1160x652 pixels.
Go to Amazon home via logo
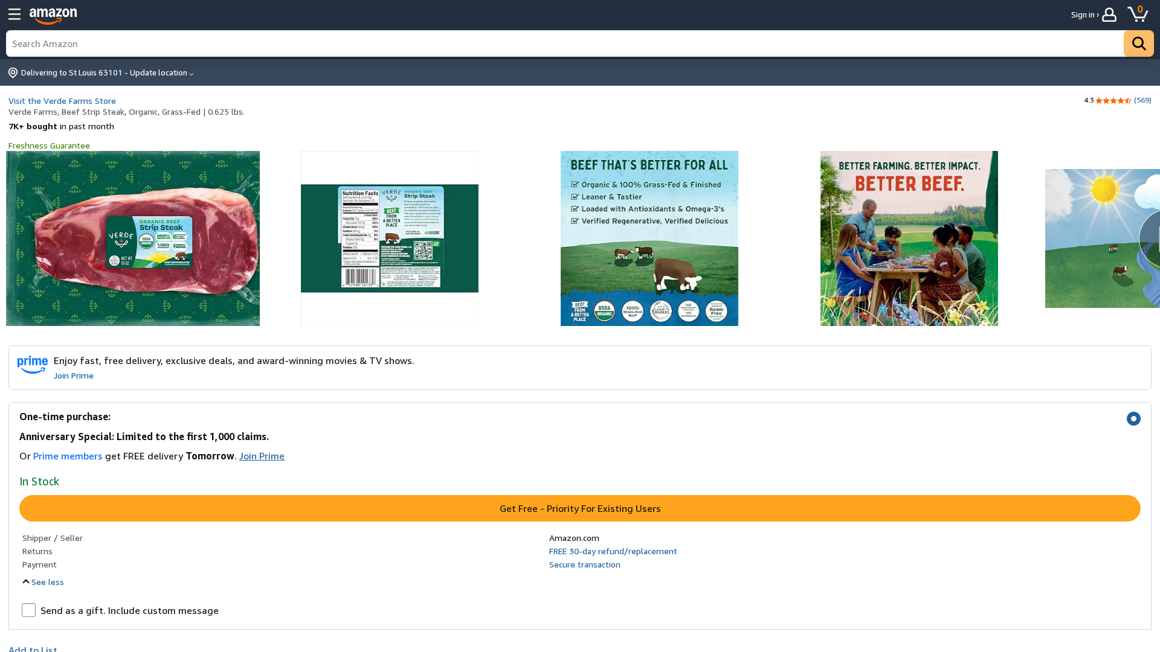pos(53,16)
